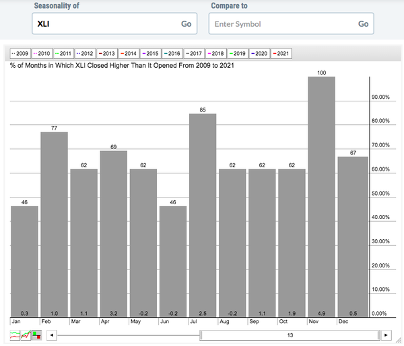The width and height of the screenshot is (404, 346).
Task: Click the right arrow of the year slider
Action: click(x=386, y=335)
